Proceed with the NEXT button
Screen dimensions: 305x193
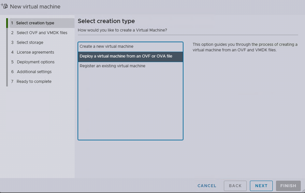pyautogui.click(x=261, y=186)
